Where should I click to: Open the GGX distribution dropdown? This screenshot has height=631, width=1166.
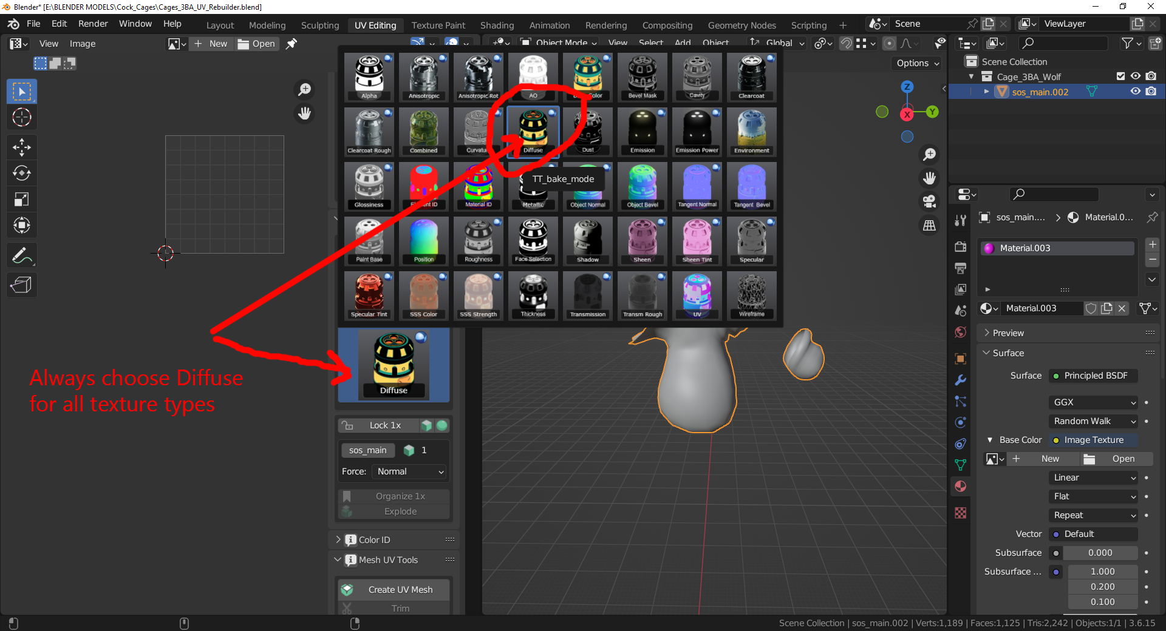pyautogui.click(x=1093, y=402)
